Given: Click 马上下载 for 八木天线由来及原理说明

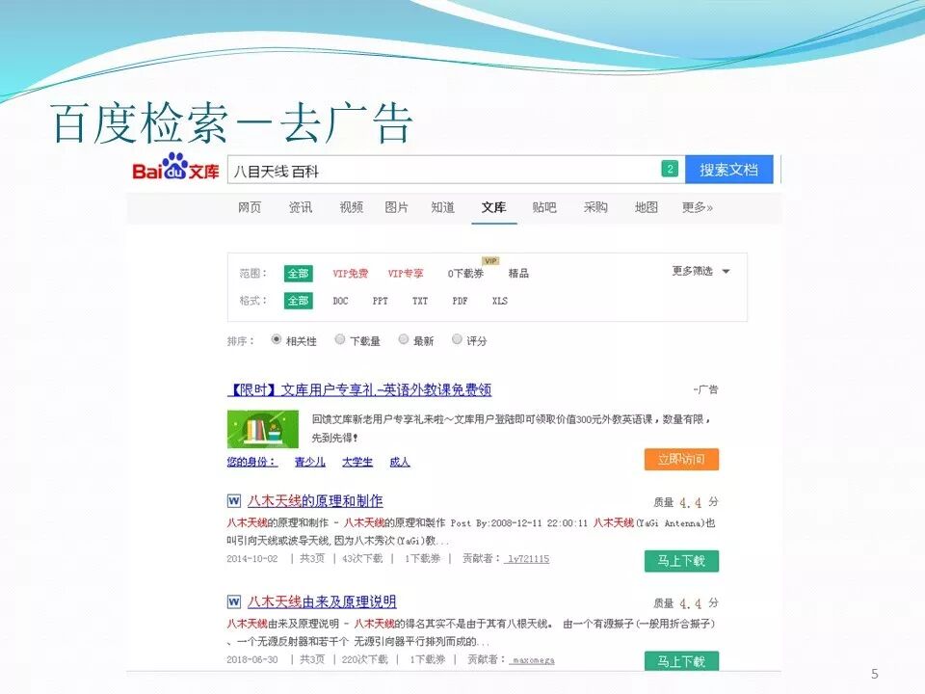Looking at the screenshot, I should click(x=681, y=661).
